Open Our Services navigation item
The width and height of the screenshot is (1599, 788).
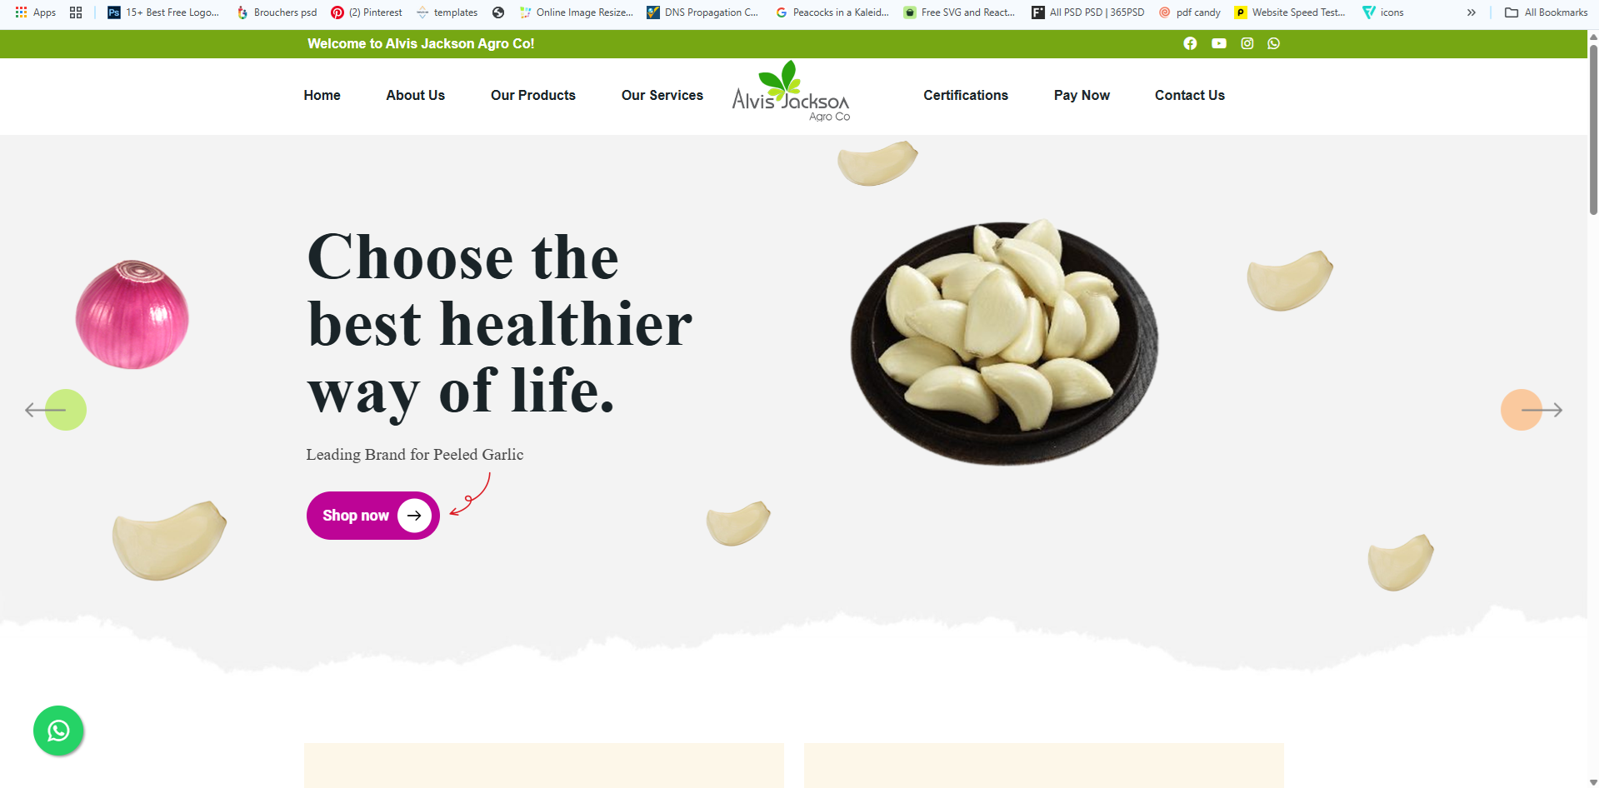662,95
